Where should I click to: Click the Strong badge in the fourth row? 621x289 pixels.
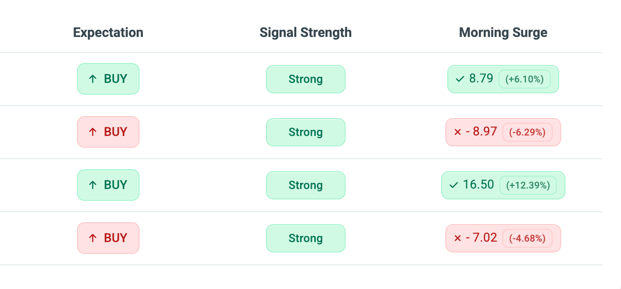(x=306, y=238)
